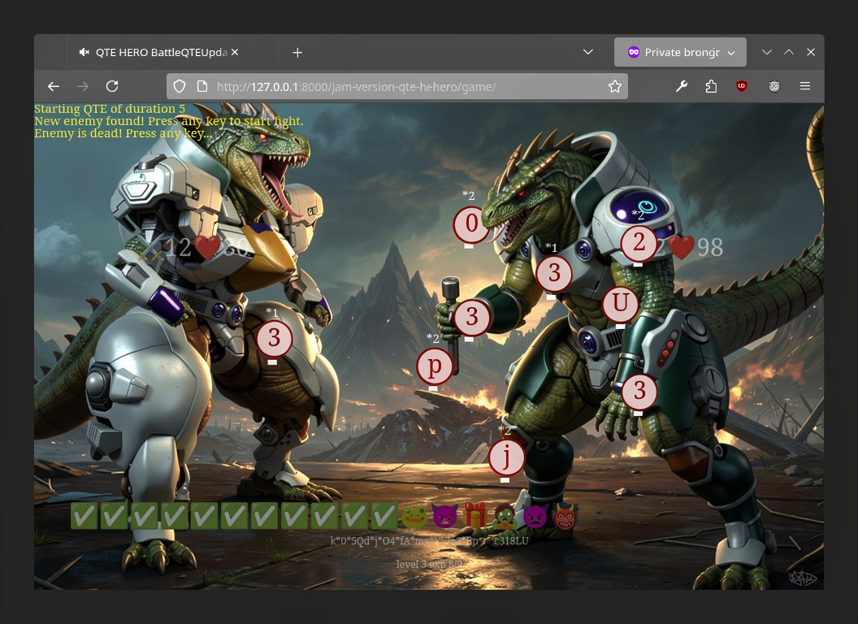Hit the 3 circle on green dinosaur's forearm

click(639, 392)
